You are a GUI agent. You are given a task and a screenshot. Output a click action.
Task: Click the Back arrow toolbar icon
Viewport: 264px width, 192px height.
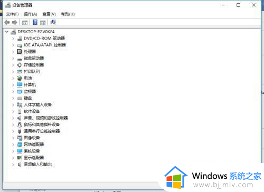click(7, 22)
